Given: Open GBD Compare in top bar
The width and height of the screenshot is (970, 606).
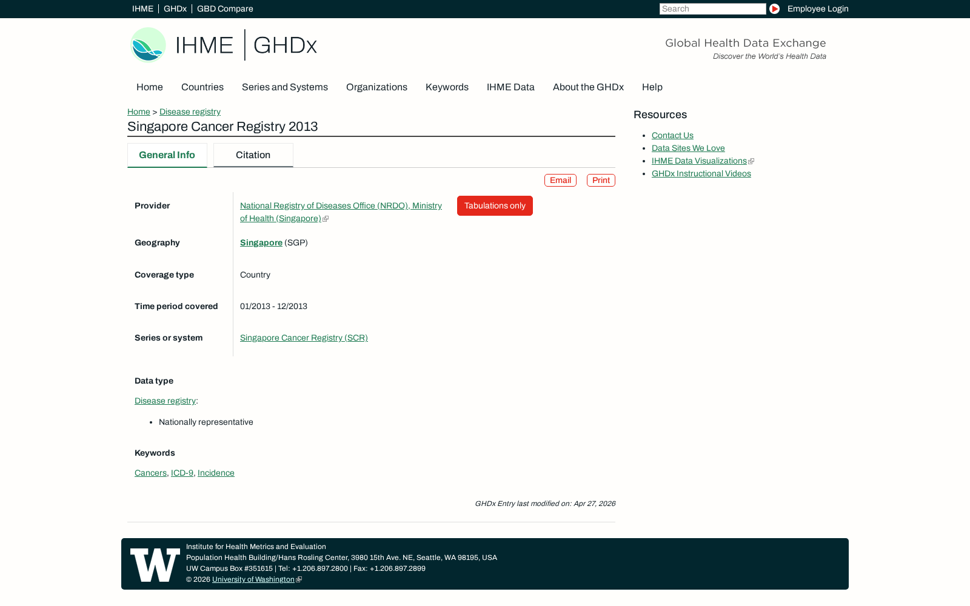Looking at the screenshot, I should click(x=225, y=8).
